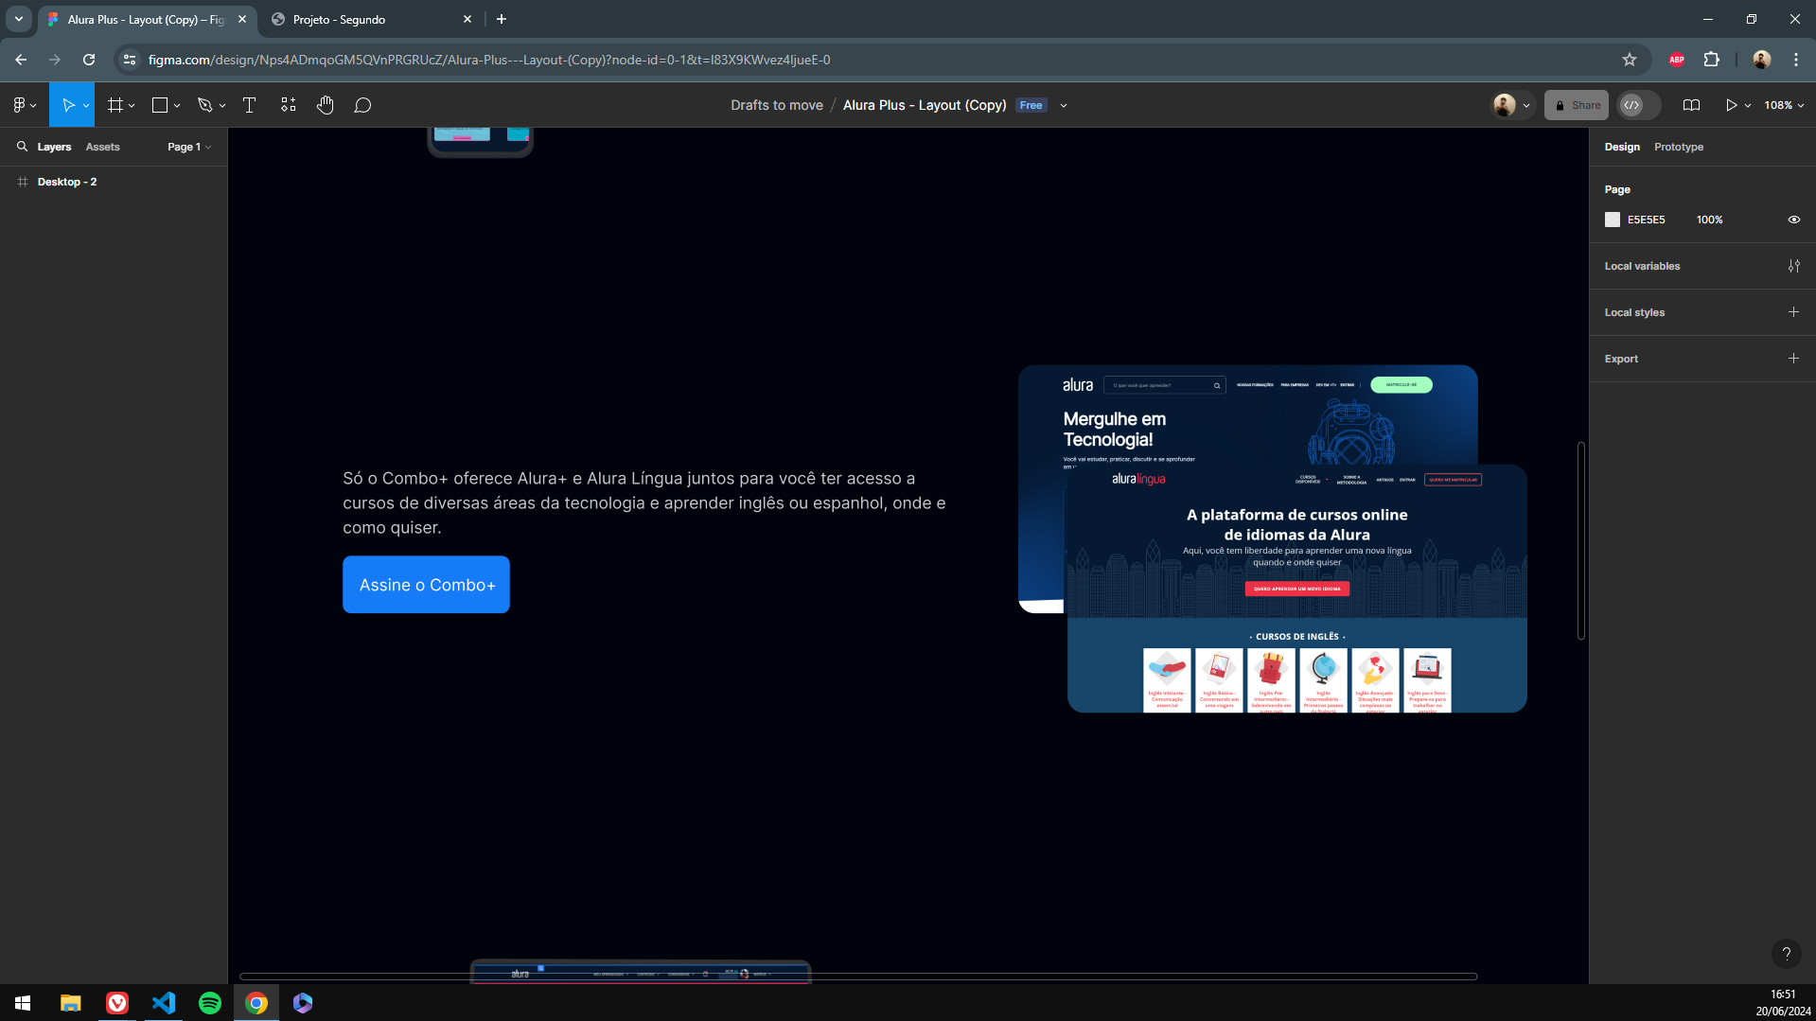This screenshot has width=1816, height=1021.
Task: Select the Pen tool
Action: pos(204,105)
